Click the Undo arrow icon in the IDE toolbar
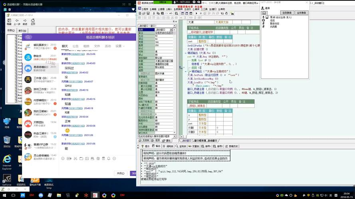 point(171,13)
